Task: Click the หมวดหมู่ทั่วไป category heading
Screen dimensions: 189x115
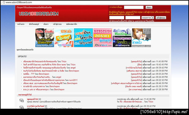Action: (x=25, y=95)
